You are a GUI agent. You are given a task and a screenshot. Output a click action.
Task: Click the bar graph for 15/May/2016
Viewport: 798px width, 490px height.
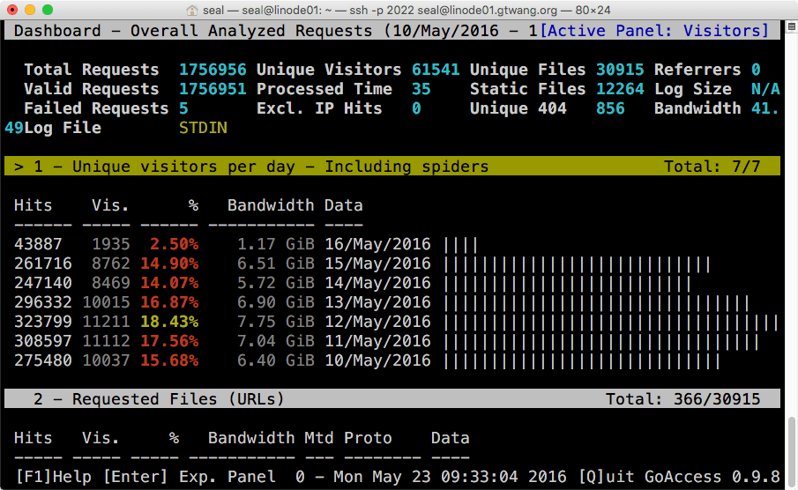point(577,264)
